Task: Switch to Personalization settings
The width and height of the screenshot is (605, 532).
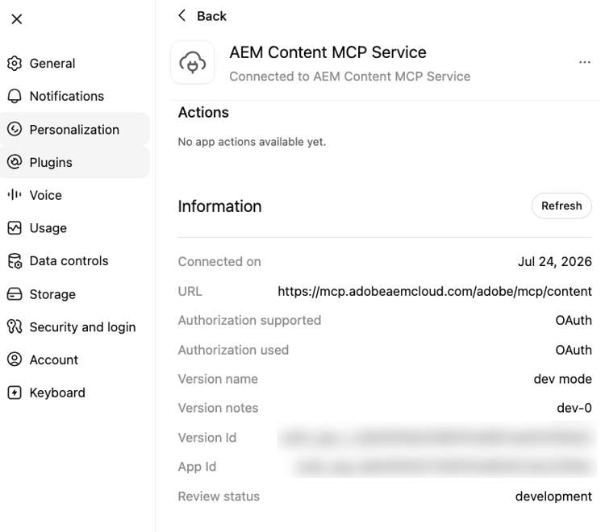Action: 75,129
